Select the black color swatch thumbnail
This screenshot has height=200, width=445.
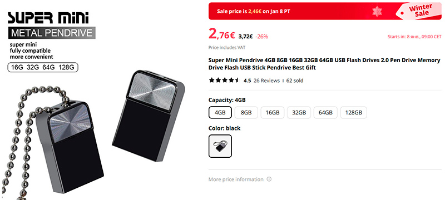pos(220,146)
